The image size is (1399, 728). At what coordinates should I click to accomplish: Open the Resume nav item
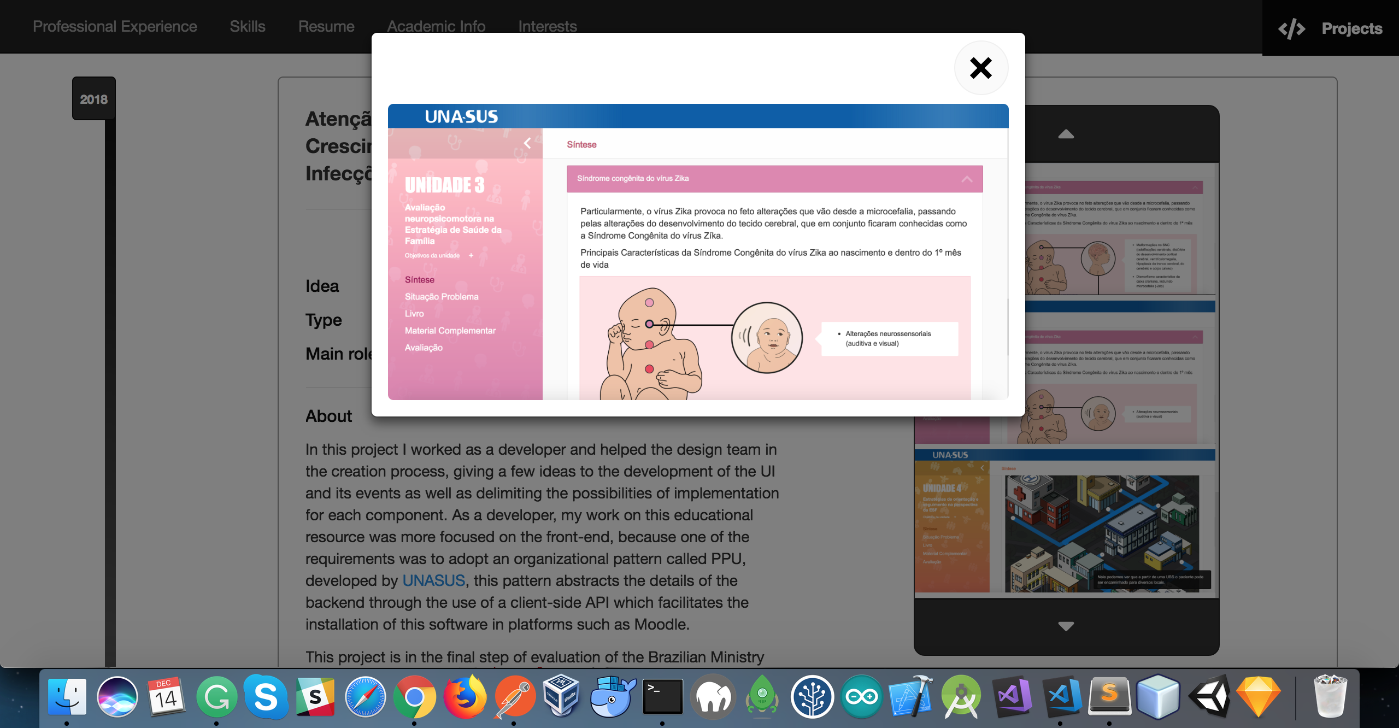[x=326, y=26]
